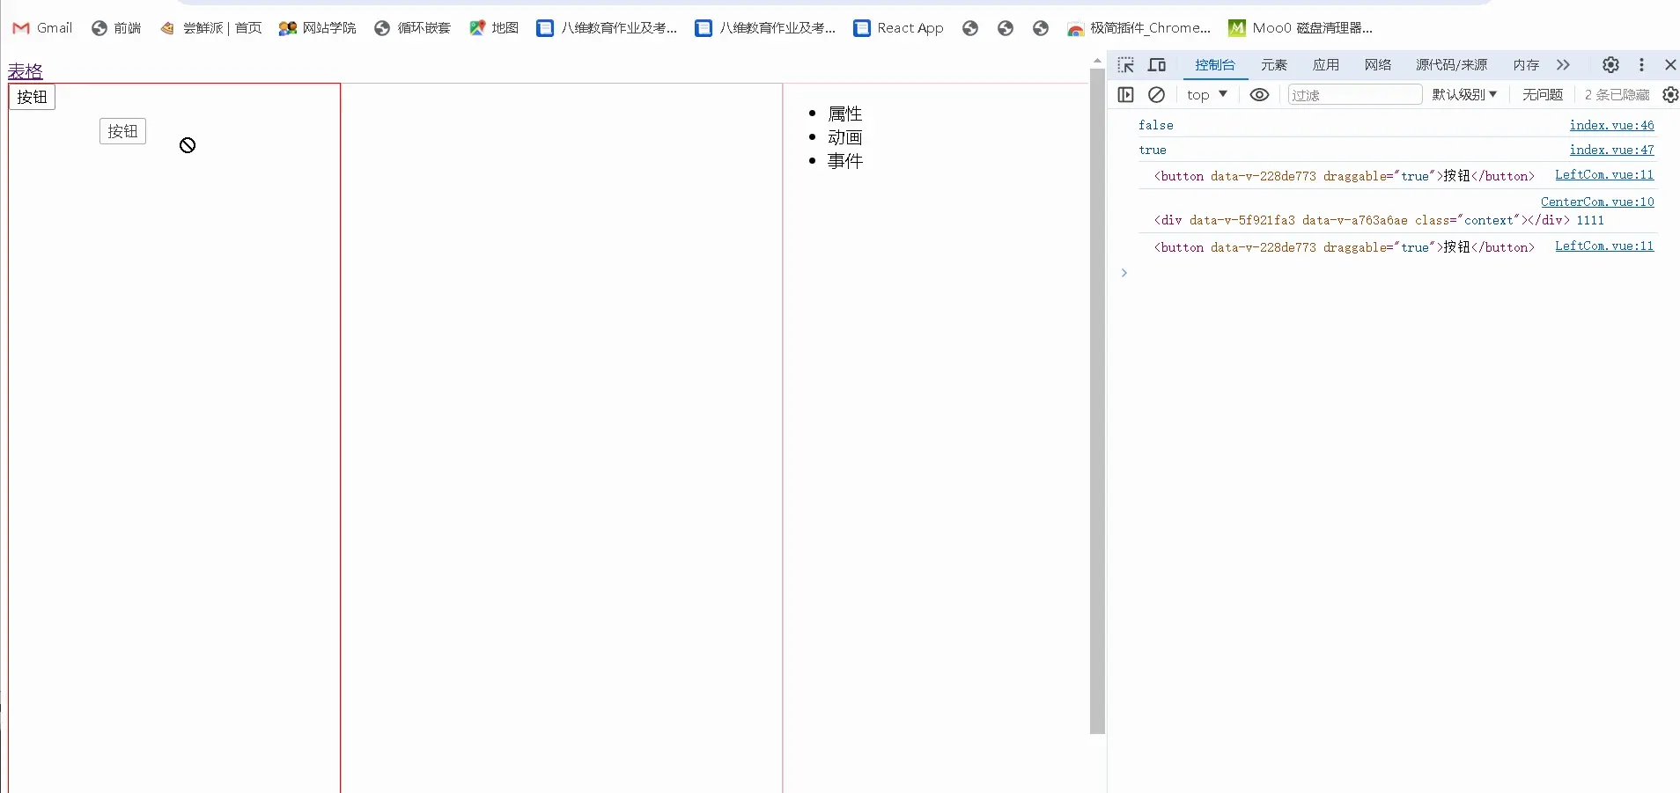Select the 动画 list item

point(845,138)
